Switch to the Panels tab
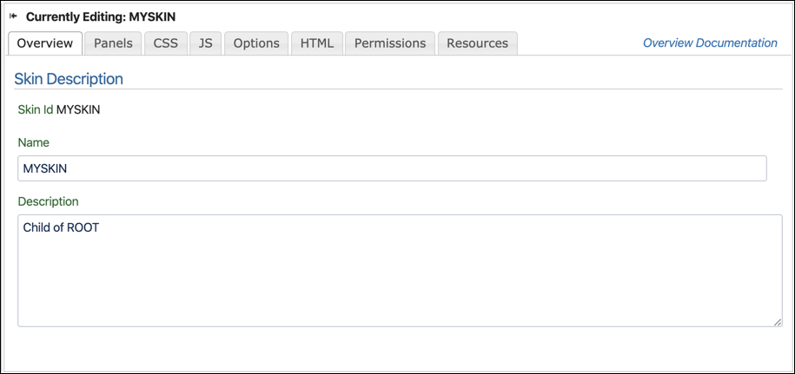 click(x=113, y=43)
